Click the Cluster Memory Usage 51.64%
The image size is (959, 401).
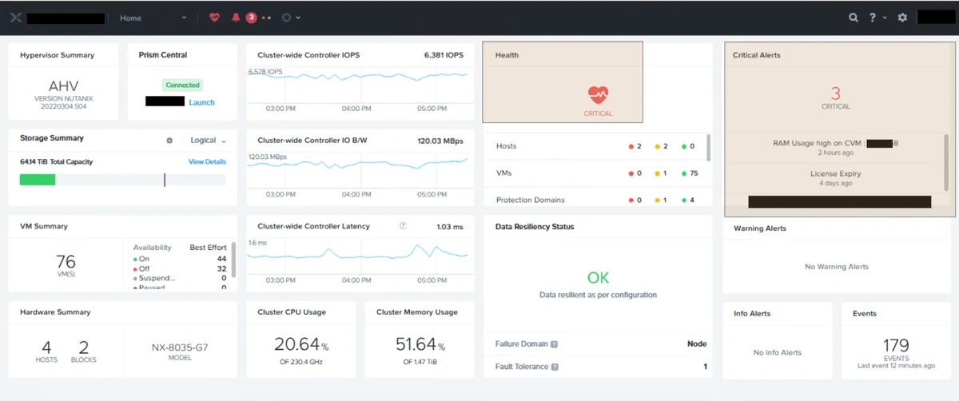pos(420,345)
